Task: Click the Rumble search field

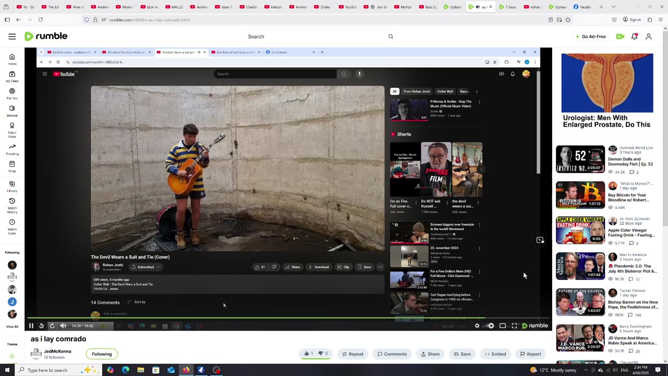Action: pyautogui.click(x=316, y=37)
